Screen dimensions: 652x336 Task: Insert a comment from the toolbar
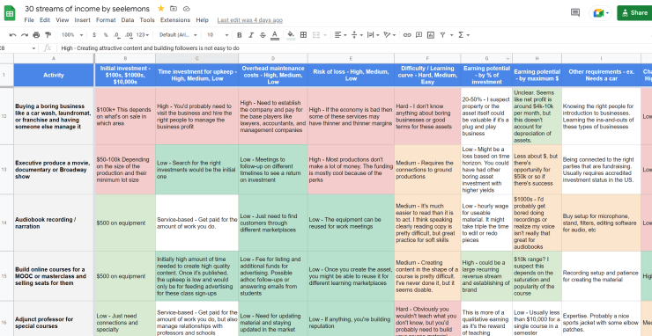click(x=419, y=35)
